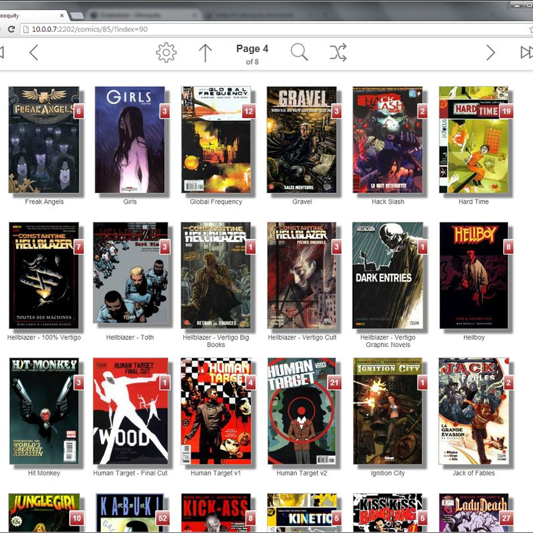This screenshot has height=533, width=533.
Task: Reload the browser page
Action: coord(11,29)
